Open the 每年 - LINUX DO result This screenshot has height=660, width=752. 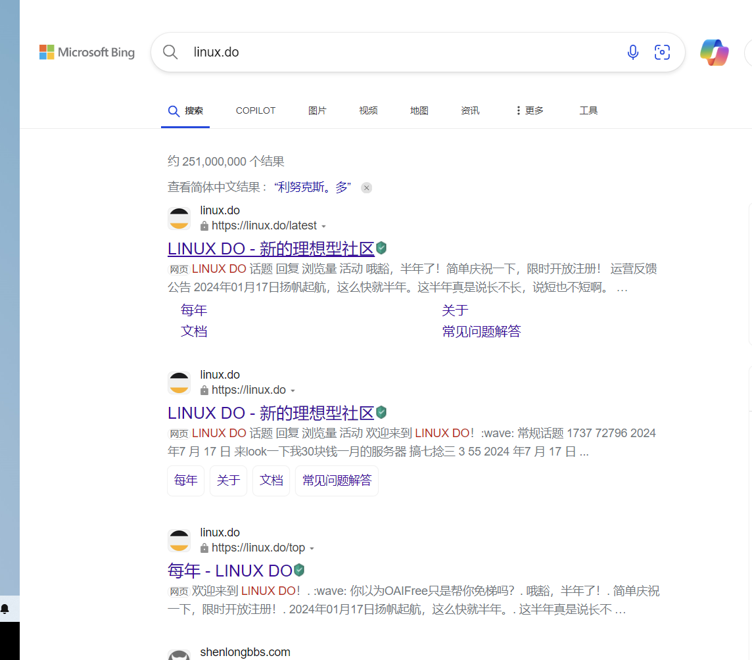pos(229,571)
